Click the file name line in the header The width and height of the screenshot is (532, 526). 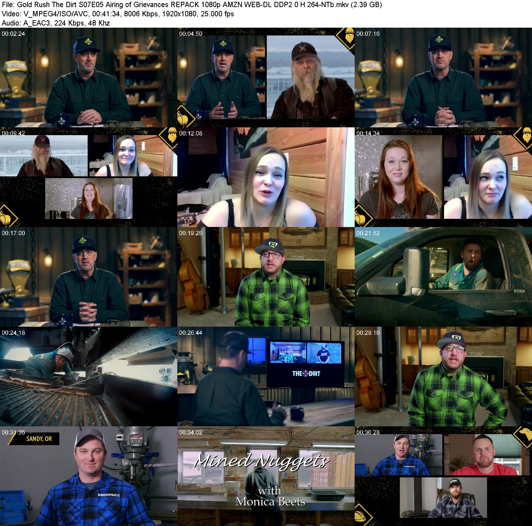(192, 5)
